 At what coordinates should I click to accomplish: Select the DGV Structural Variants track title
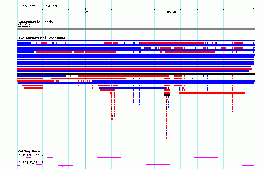coord(41,38)
